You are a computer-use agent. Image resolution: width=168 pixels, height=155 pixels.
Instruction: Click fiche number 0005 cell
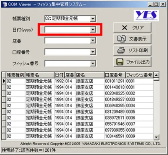[x=139, y=112]
